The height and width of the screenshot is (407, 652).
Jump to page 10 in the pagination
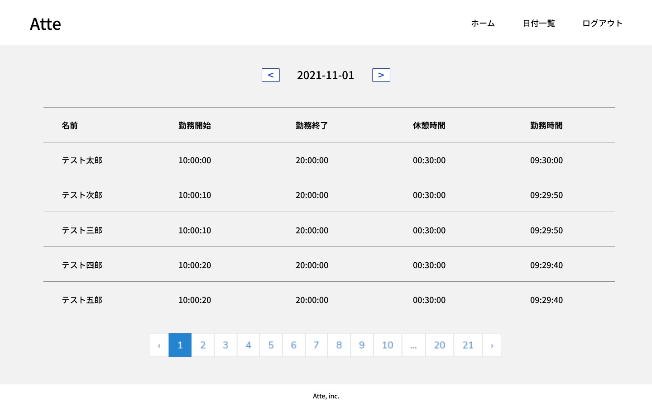click(387, 345)
